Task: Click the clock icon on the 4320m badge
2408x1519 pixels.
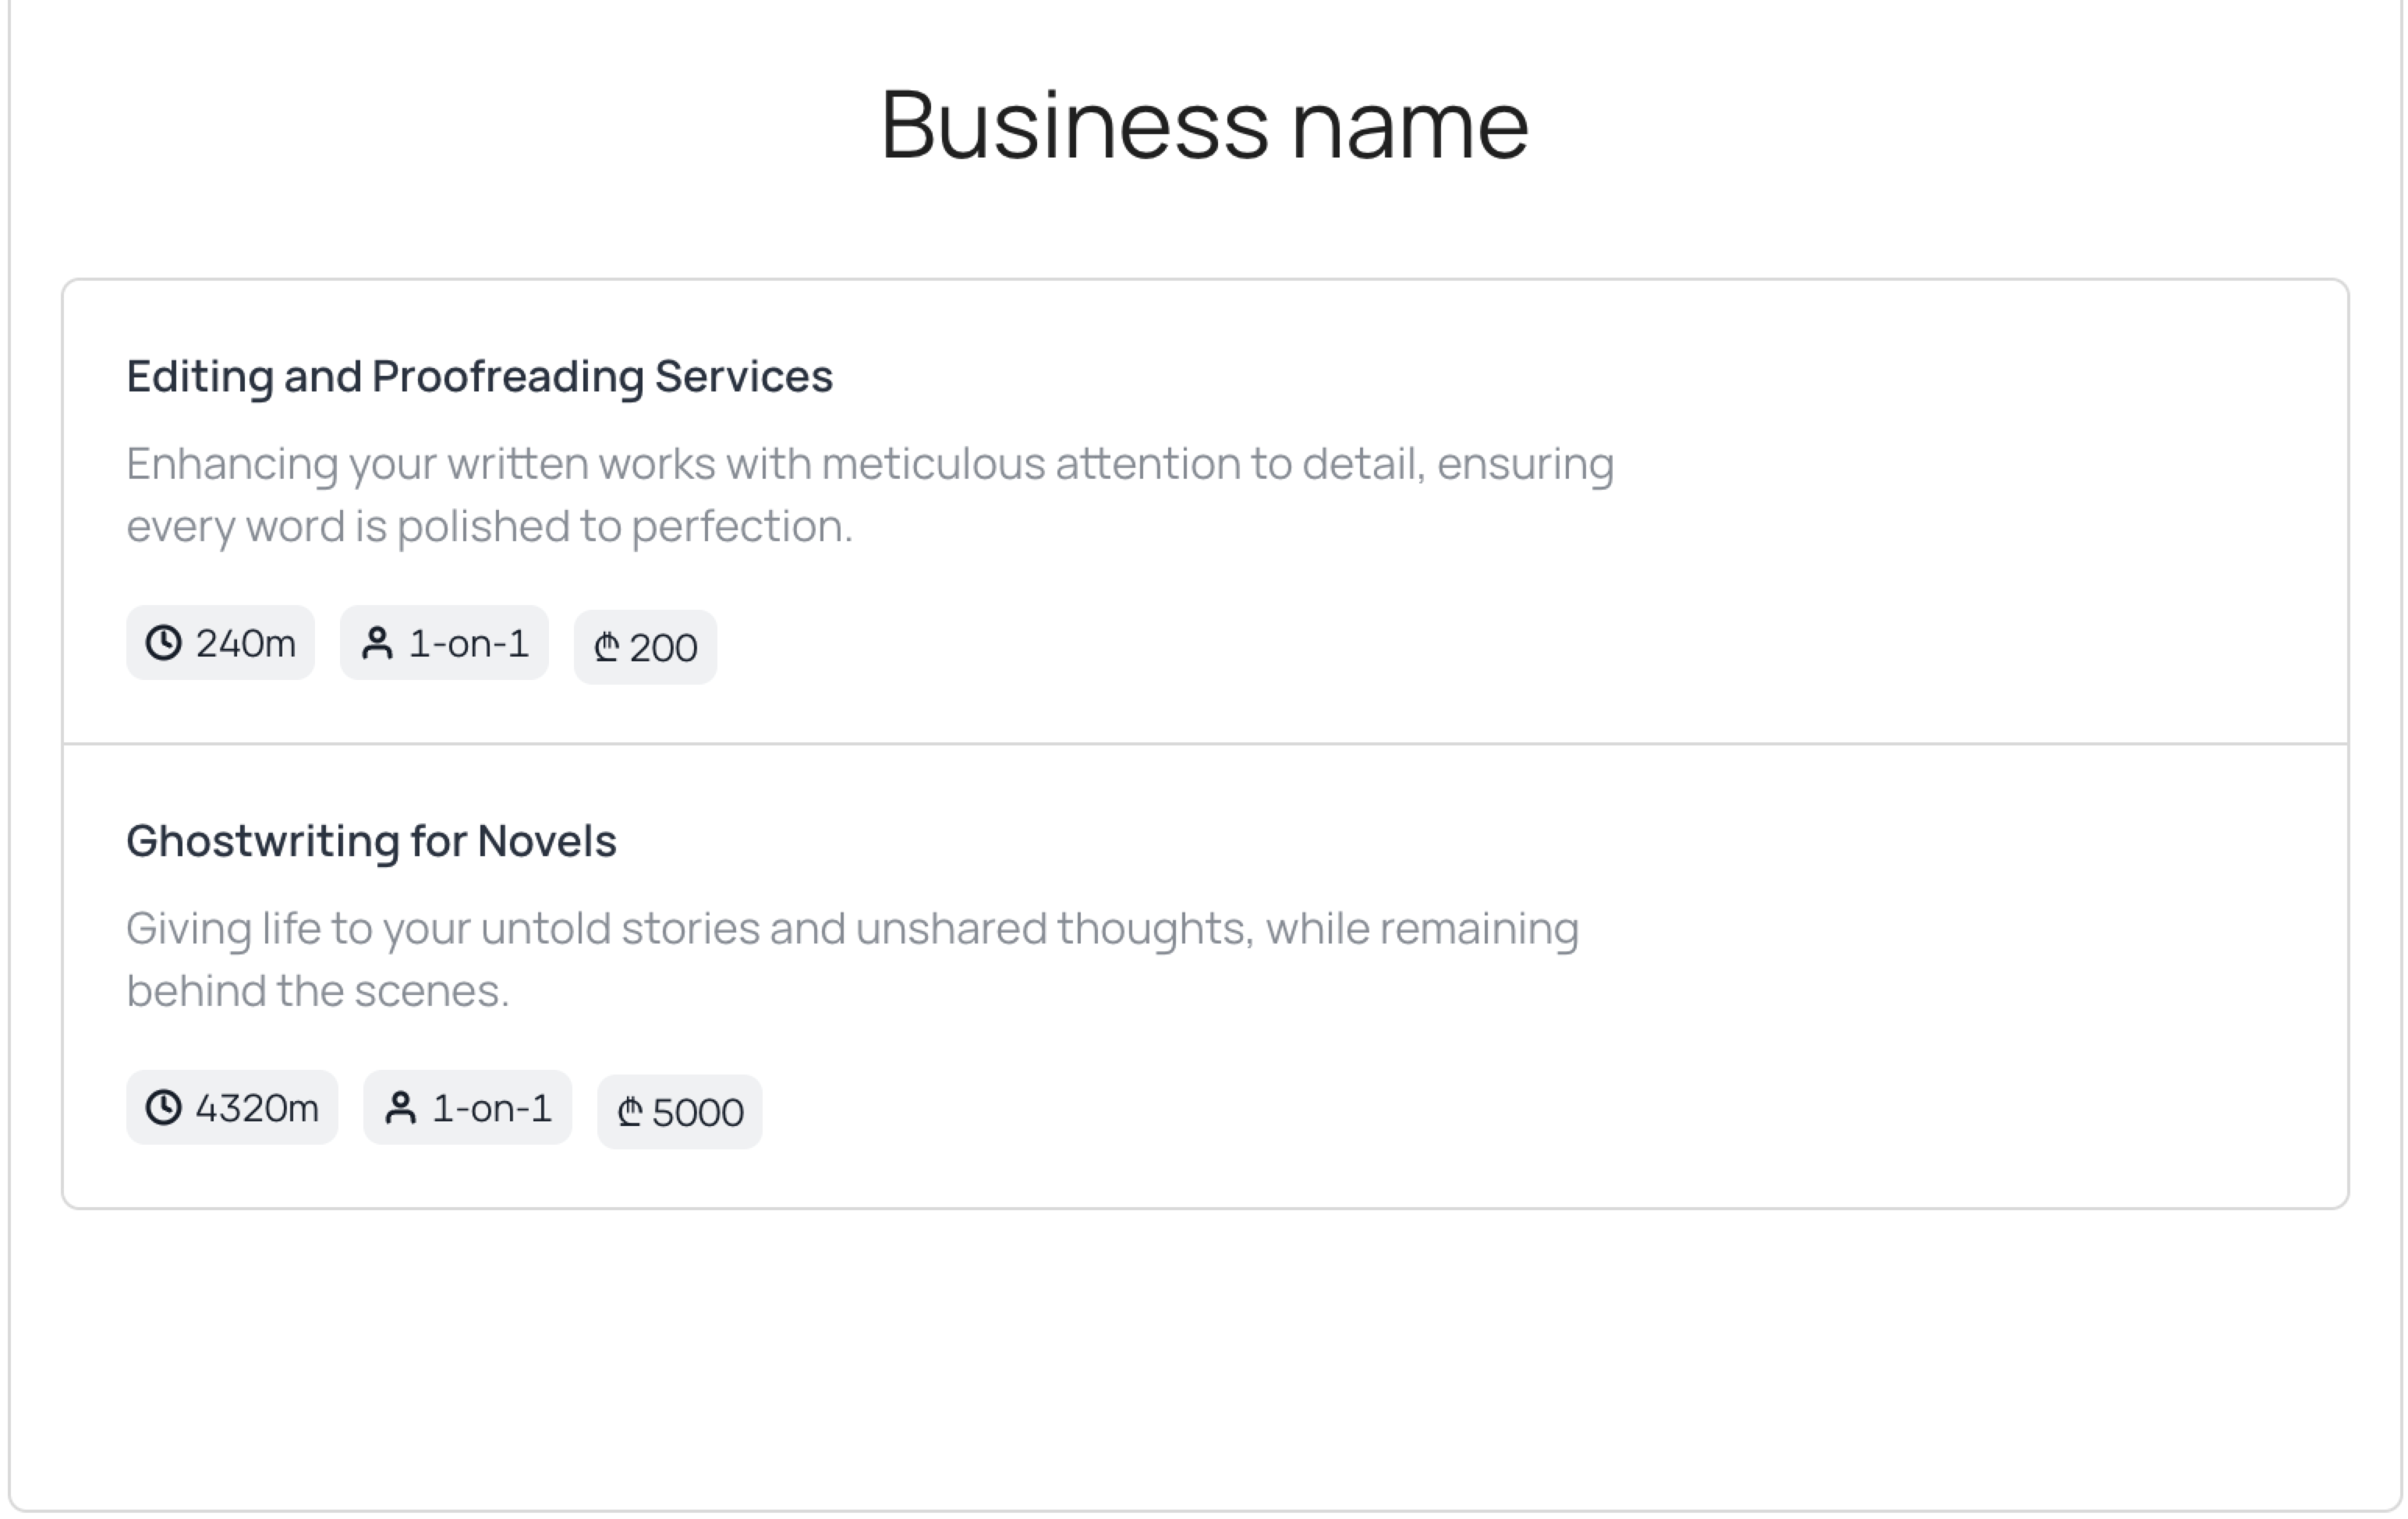Action: pos(166,1107)
